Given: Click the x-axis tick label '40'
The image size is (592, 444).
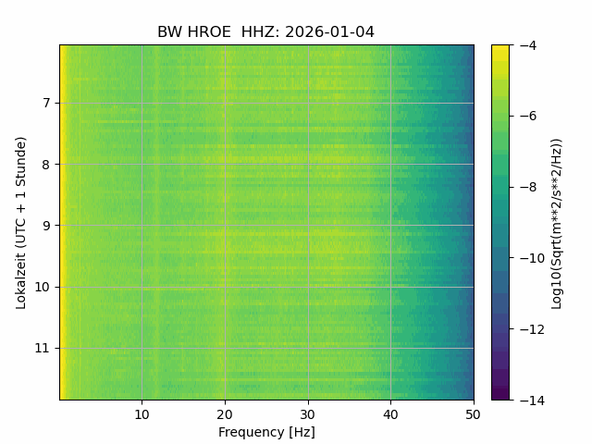Looking at the screenshot, I should (x=390, y=414).
